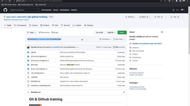Open the user avatar menu
The image size is (190, 106).
click(183, 10)
